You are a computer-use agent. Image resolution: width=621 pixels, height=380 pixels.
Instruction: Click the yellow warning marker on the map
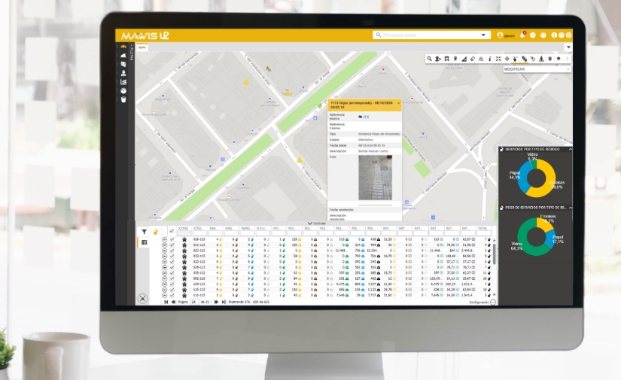300,160
